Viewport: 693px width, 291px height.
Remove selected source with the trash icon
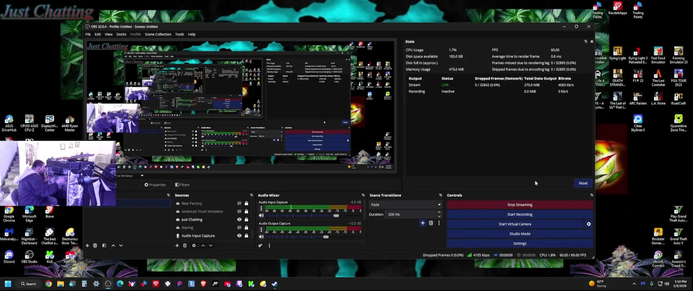point(185,245)
